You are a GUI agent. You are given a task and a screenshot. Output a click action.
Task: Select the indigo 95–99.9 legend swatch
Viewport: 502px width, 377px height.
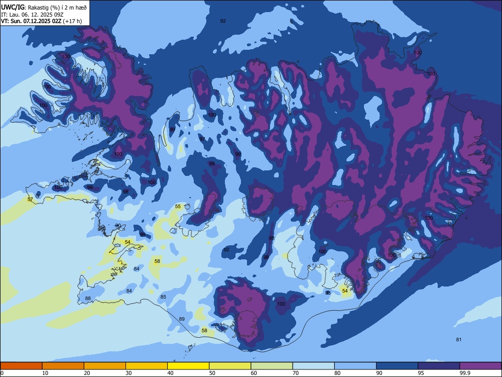439,366
